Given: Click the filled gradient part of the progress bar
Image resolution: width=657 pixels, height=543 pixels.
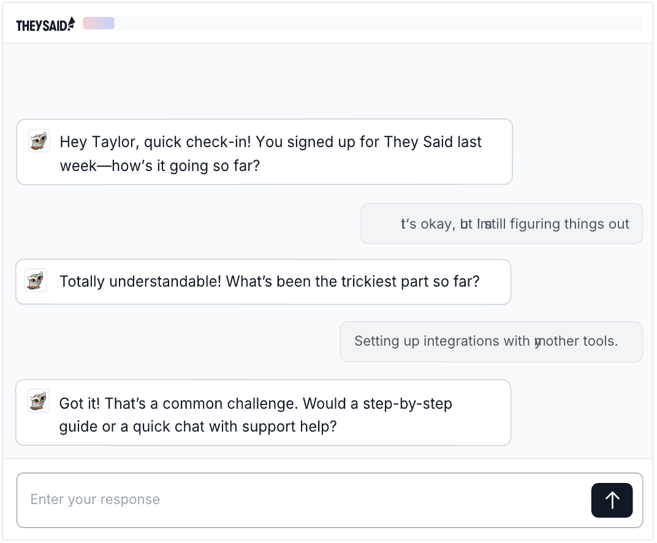Looking at the screenshot, I should coord(99,23).
